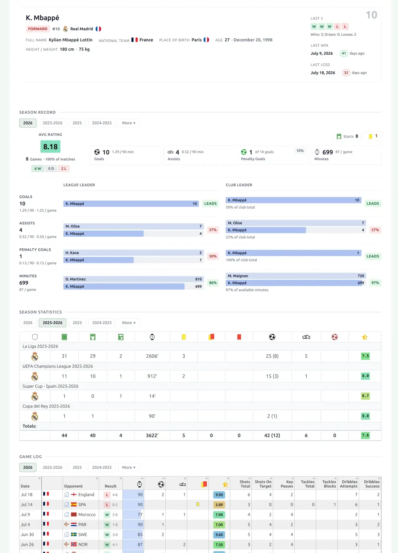Click H. Kane's penalty goals leader bar

[134, 253]
